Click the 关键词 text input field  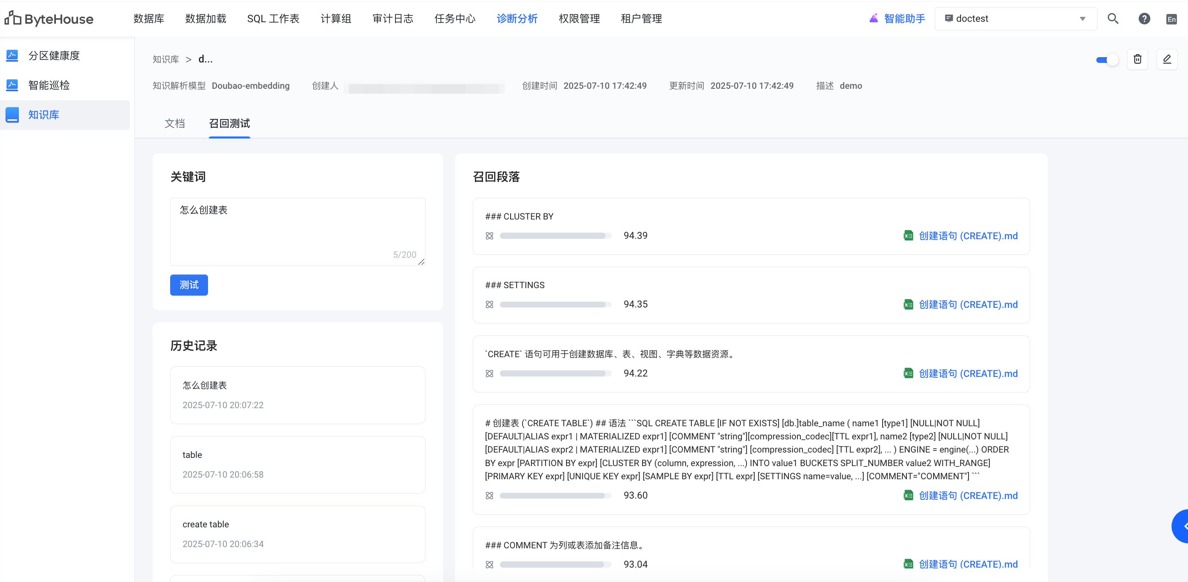297,231
